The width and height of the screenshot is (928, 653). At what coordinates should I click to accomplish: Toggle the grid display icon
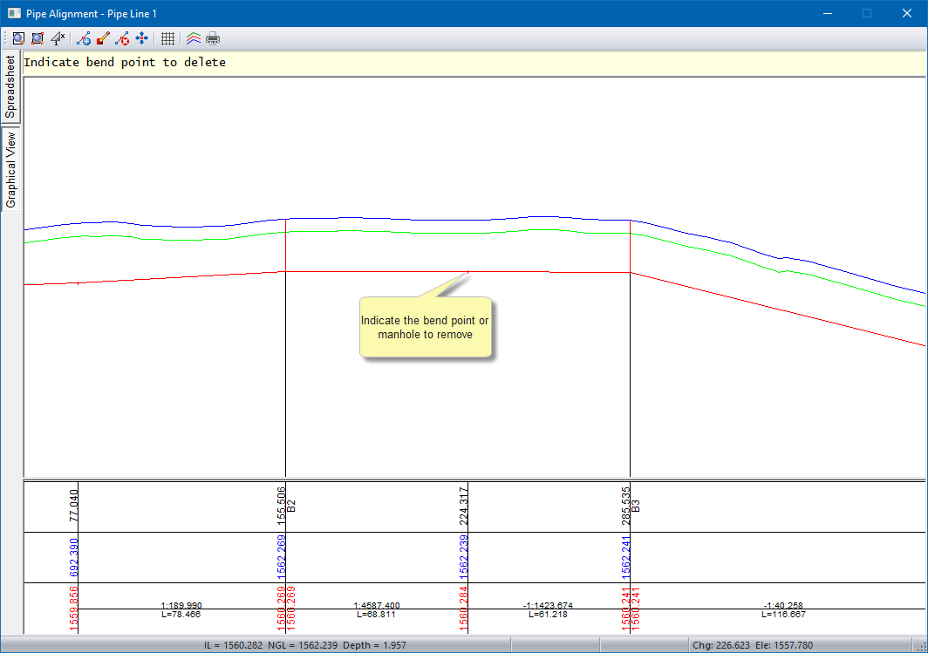(168, 38)
